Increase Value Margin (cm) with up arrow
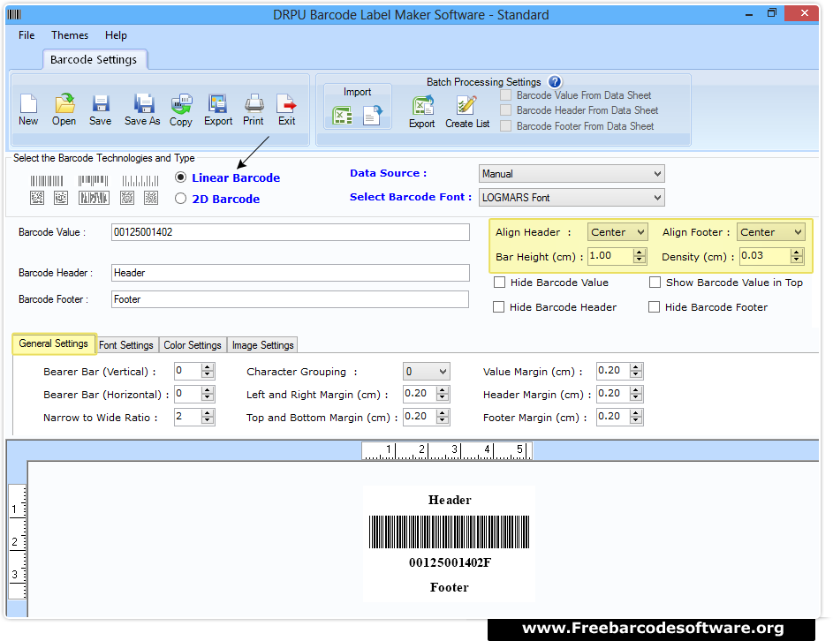The image size is (833, 641). tap(636, 367)
